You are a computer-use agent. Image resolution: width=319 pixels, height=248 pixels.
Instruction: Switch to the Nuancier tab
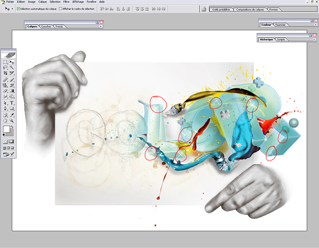[x=281, y=25]
